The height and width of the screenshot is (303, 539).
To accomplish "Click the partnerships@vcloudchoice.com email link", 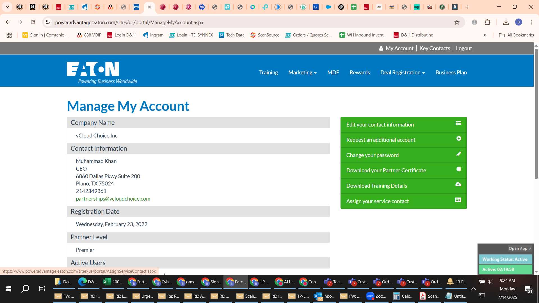I will click(113, 199).
